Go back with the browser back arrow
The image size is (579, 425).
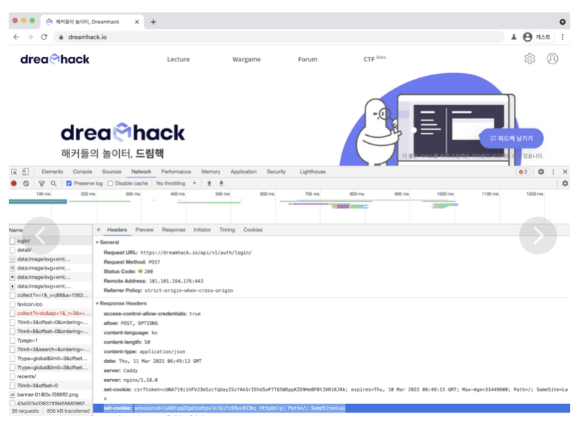(x=16, y=37)
